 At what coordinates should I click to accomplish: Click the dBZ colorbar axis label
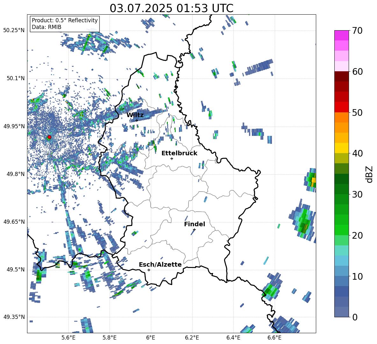369,174
